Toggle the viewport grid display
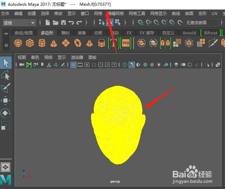This screenshot has width=225, height=189. coord(73,65)
